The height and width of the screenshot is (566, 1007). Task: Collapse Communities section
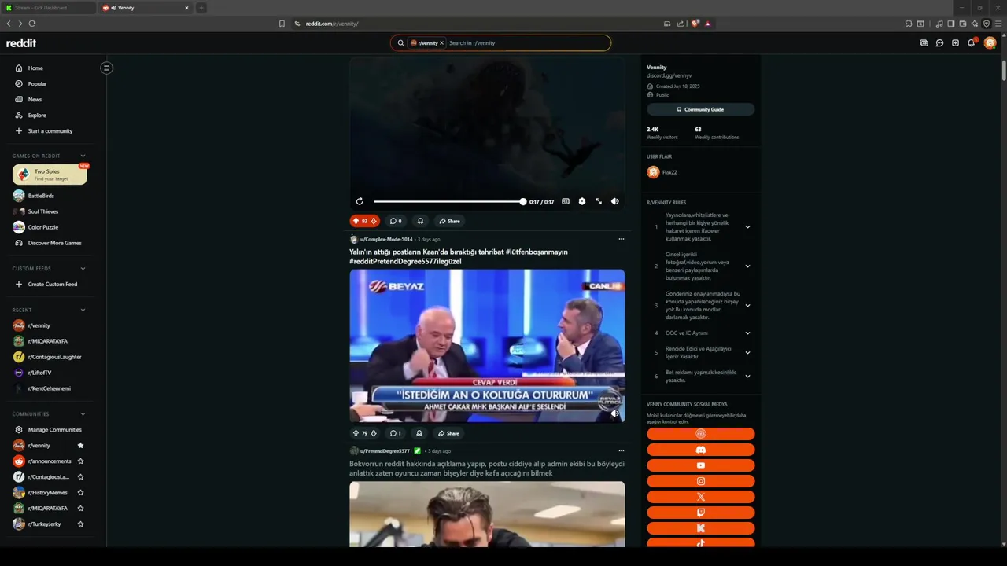83,413
